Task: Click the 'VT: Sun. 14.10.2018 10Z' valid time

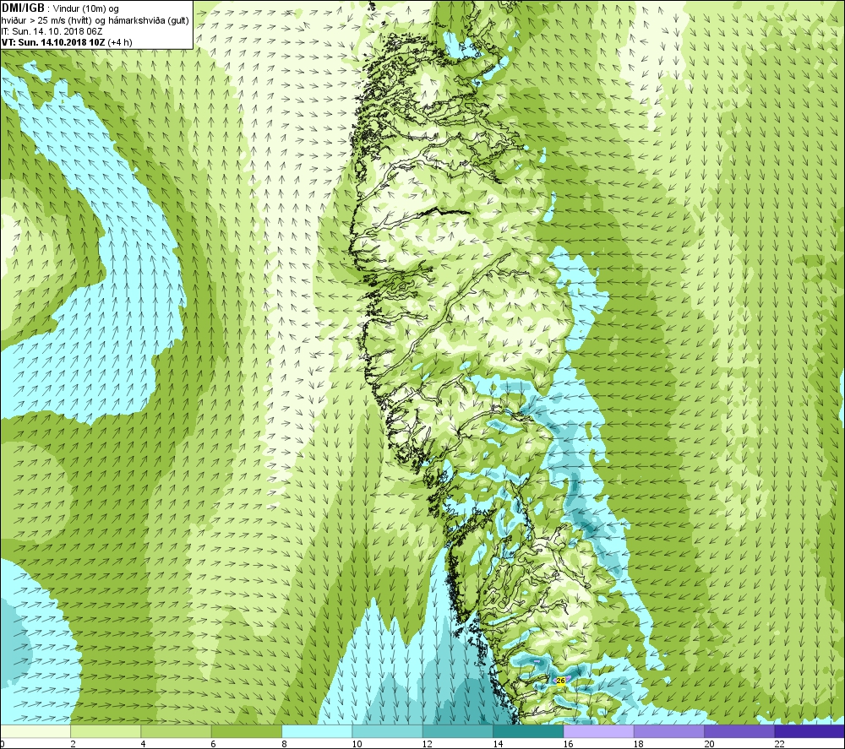Action: [x=53, y=42]
